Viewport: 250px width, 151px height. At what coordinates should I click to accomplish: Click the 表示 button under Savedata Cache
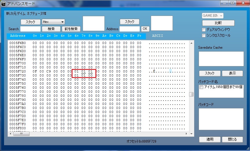(x=232, y=73)
